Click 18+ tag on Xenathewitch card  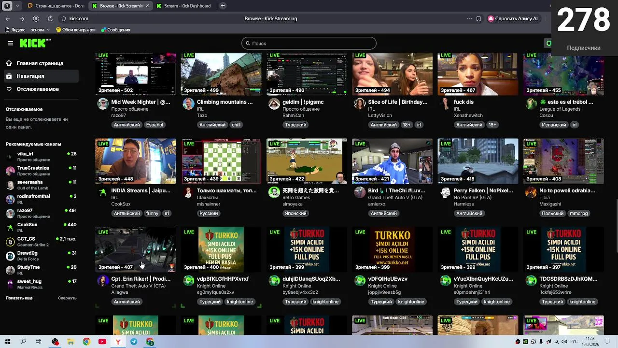click(492, 125)
